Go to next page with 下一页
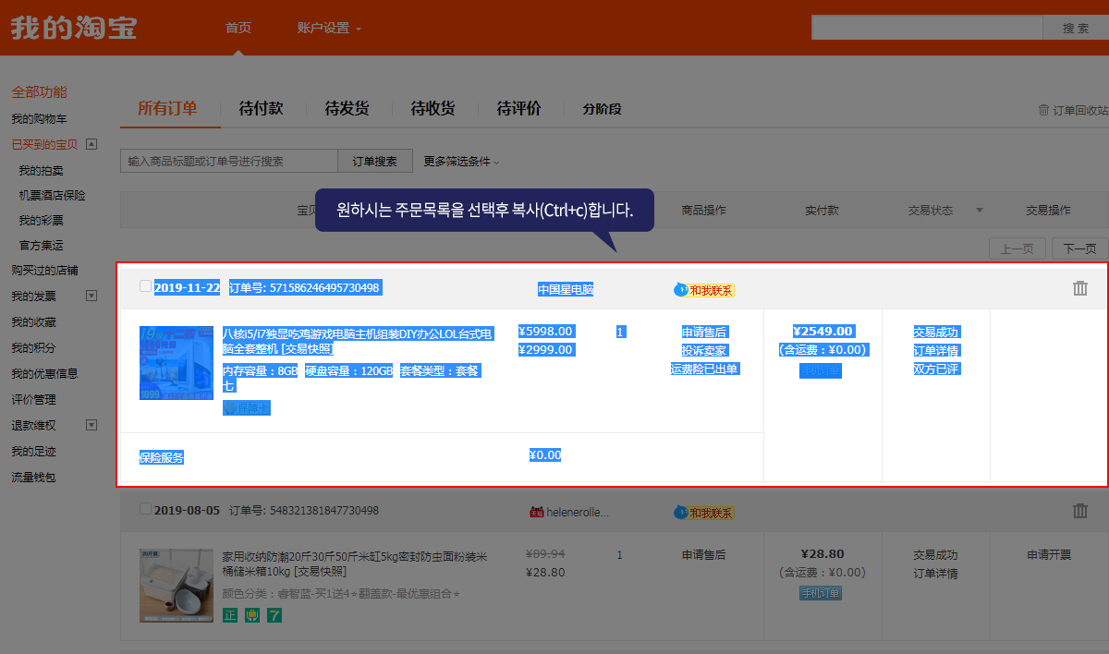This screenshot has height=654, width=1109. 1079,248
